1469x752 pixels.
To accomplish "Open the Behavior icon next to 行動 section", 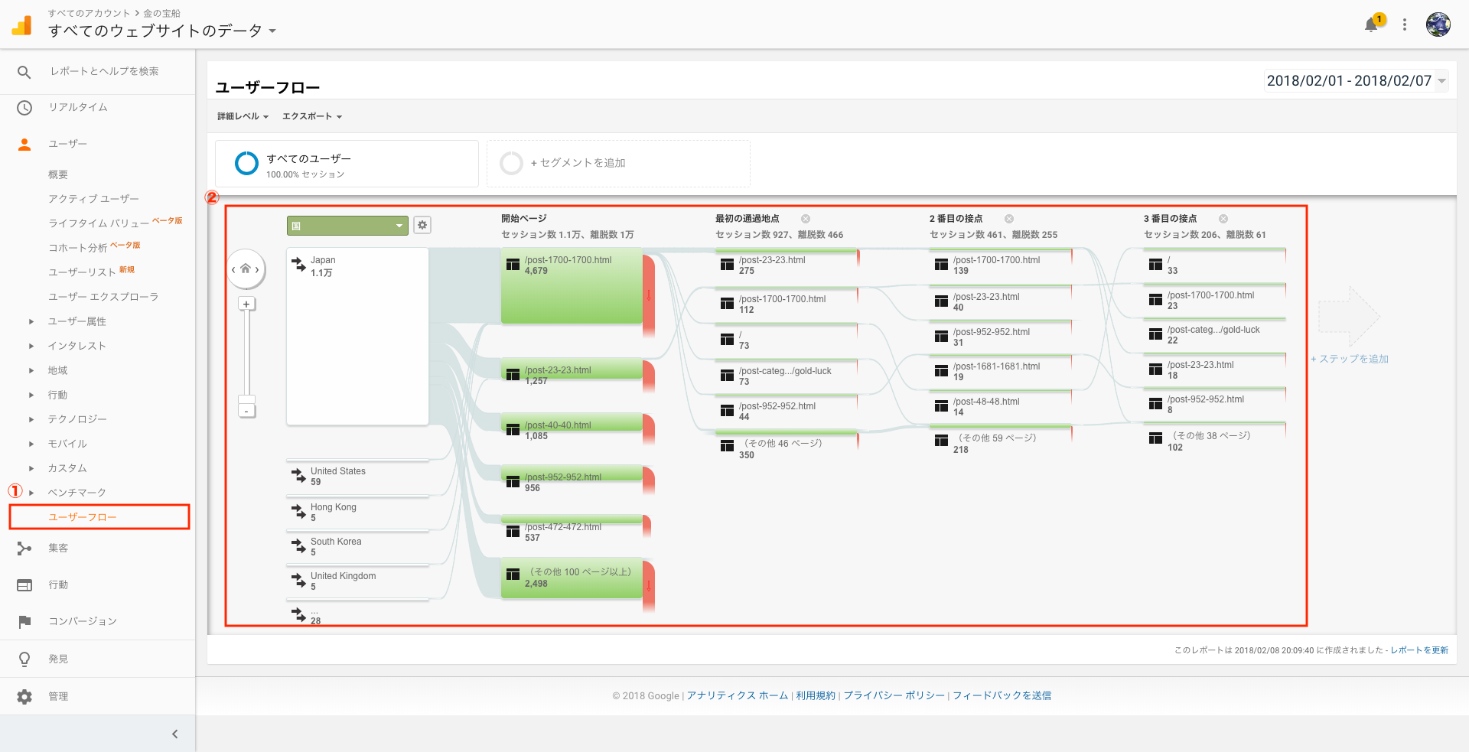I will click(24, 584).
